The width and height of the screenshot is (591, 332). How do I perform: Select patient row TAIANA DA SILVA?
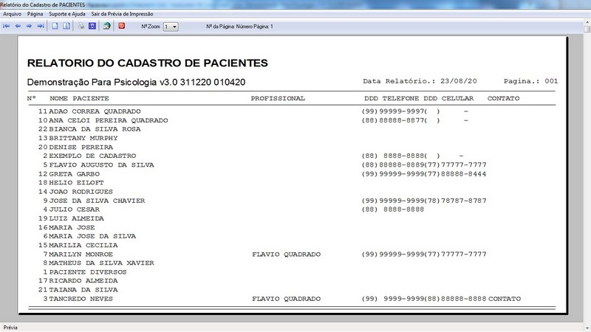[x=78, y=290]
